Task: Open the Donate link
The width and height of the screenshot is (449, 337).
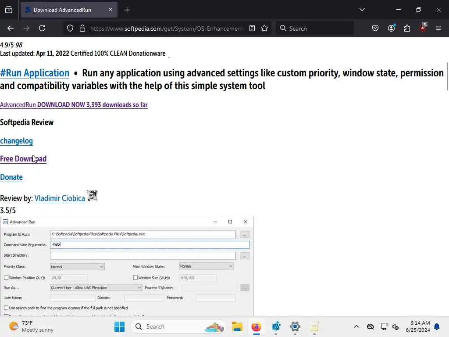Action: coord(11,177)
